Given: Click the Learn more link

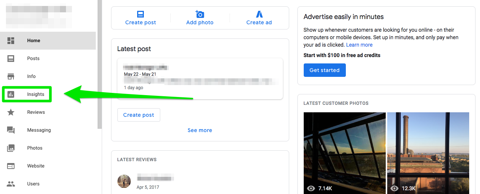Looking at the screenshot, I should pos(359,45).
